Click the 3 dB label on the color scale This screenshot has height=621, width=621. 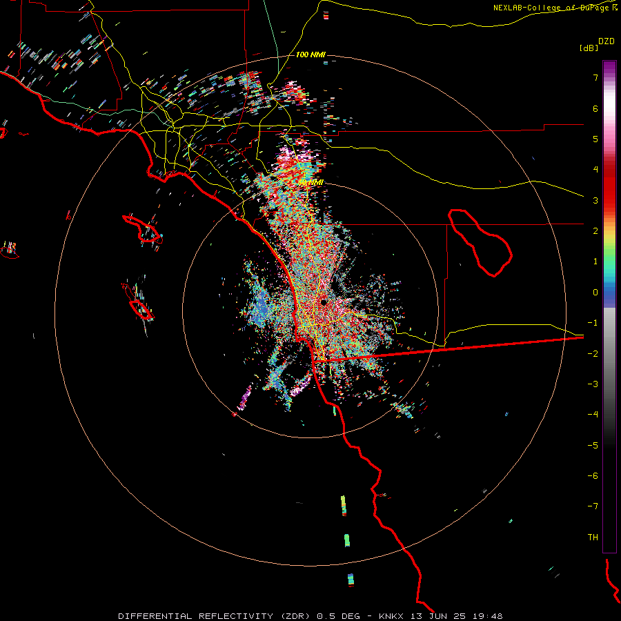(x=595, y=200)
